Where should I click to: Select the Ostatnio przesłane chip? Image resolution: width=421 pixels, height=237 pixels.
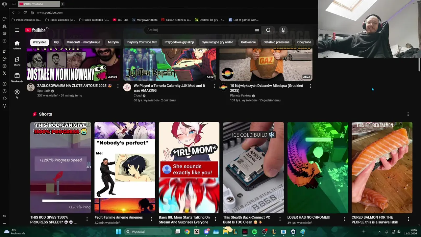click(276, 42)
